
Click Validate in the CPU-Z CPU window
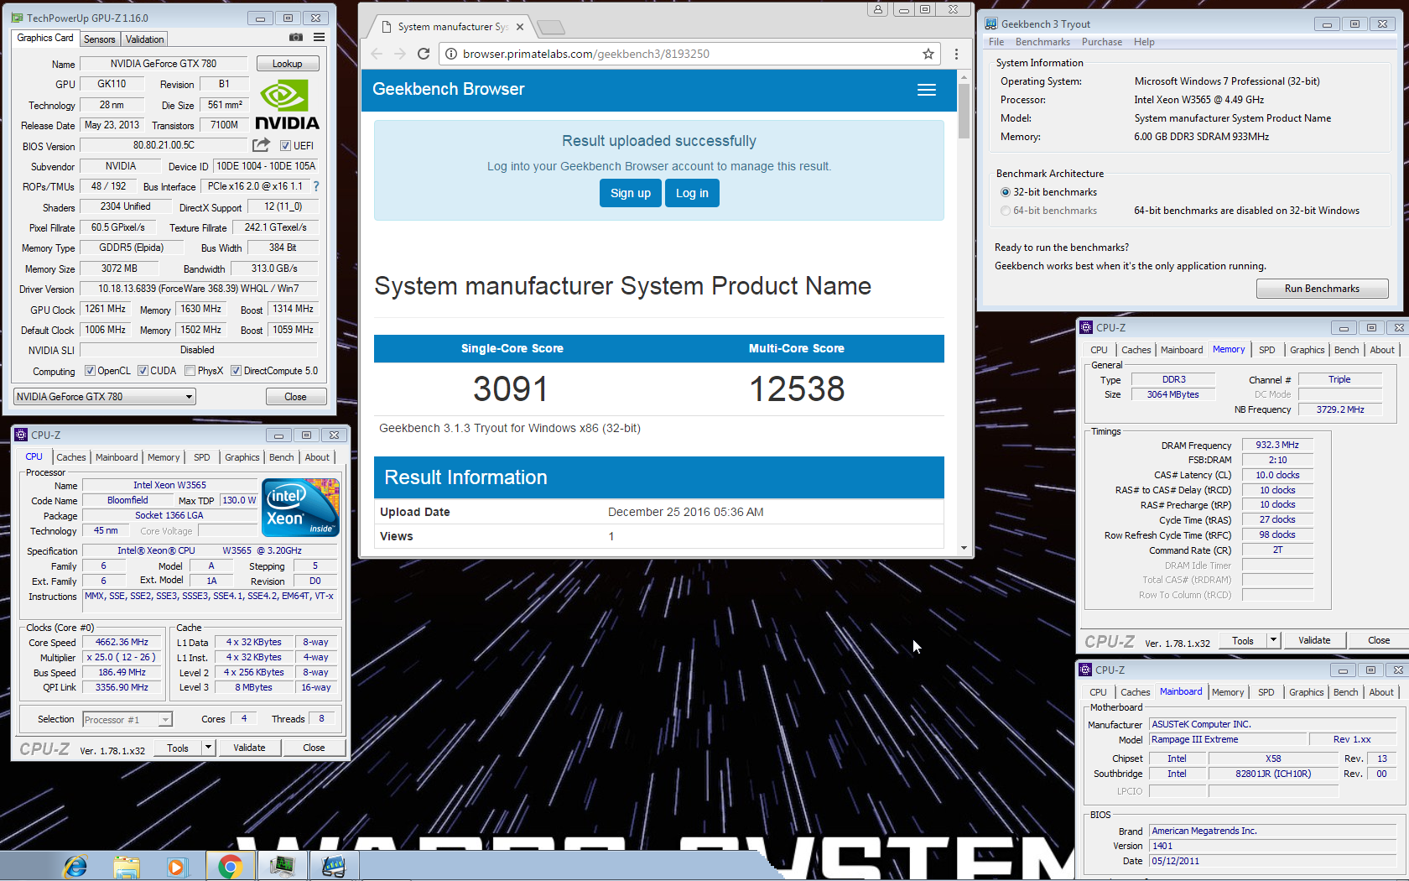(x=249, y=748)
